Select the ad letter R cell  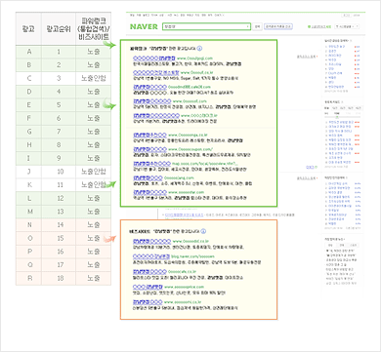(29, 278)
